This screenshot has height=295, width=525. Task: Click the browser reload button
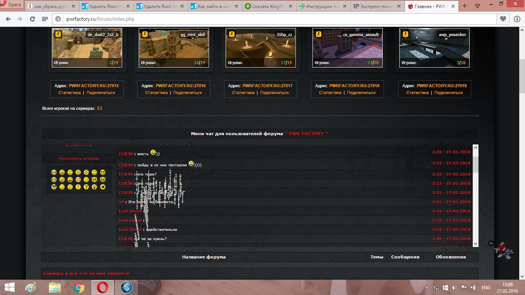tap(32, 19)
